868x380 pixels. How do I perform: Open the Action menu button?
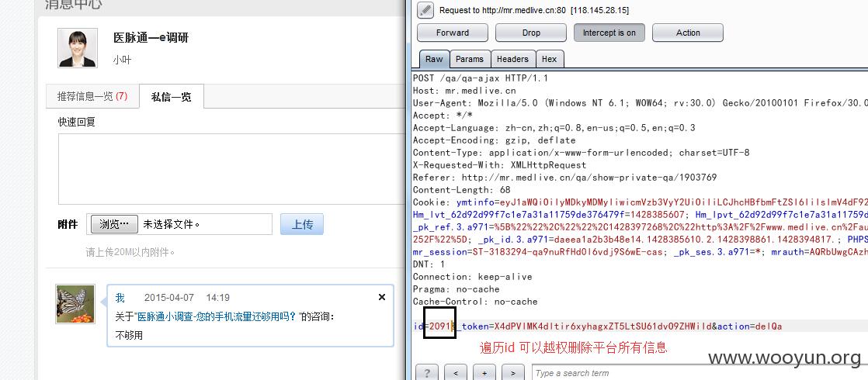click(688, 33)
